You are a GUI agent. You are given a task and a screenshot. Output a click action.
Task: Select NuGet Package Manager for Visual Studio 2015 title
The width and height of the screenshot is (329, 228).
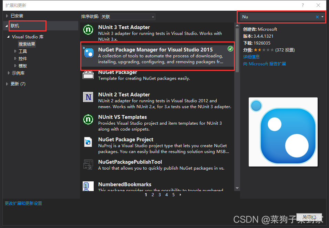click(155, 50)
